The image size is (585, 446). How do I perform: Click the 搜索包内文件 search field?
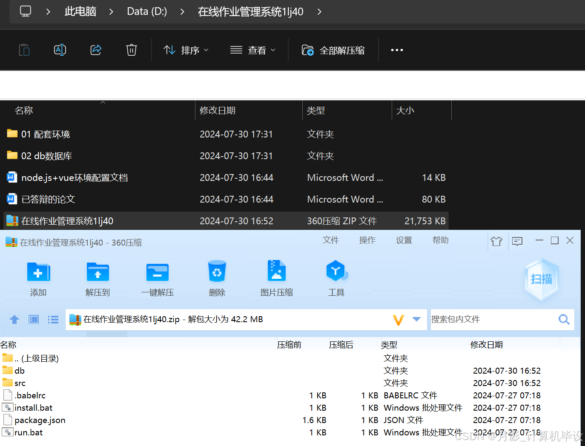click(x=490, y=319)
